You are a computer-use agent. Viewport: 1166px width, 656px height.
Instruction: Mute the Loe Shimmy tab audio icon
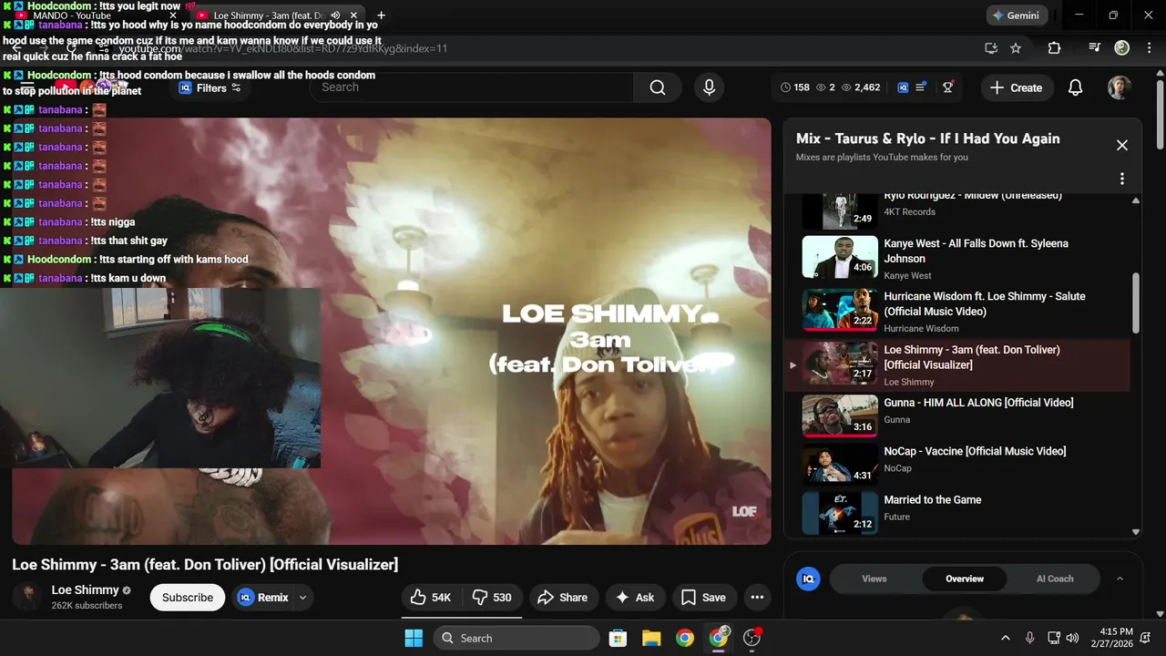click(x=336, y=15)
